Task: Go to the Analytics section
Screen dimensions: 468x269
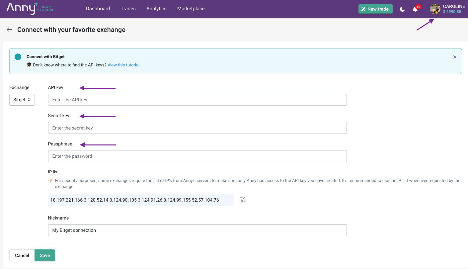Action: pyautogui.click(x=156, y=9)
